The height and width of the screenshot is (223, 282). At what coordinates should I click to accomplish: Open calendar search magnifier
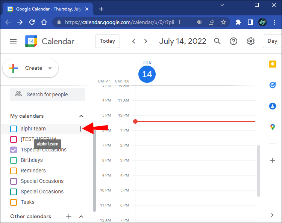pos(217,41)
